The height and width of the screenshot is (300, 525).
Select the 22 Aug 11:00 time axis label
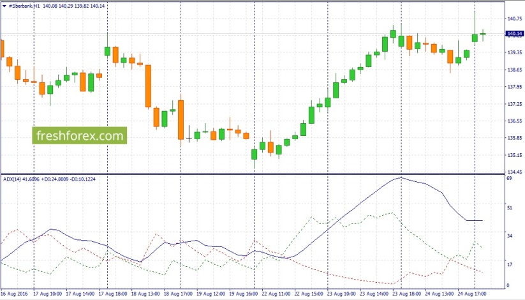click(x=276, y=294)
